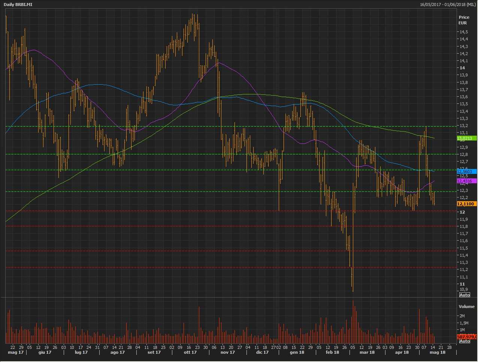This screenshot has width=478, height=362.
Task: Select the 'ott 17' month on time axis
Action: (x=190, y=352)
